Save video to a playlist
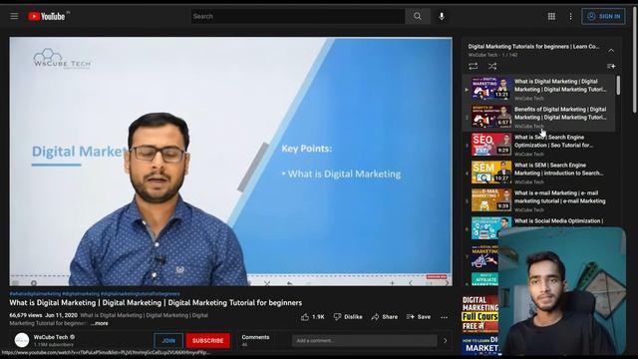This screenshot has width=638, height=359. 419,317
